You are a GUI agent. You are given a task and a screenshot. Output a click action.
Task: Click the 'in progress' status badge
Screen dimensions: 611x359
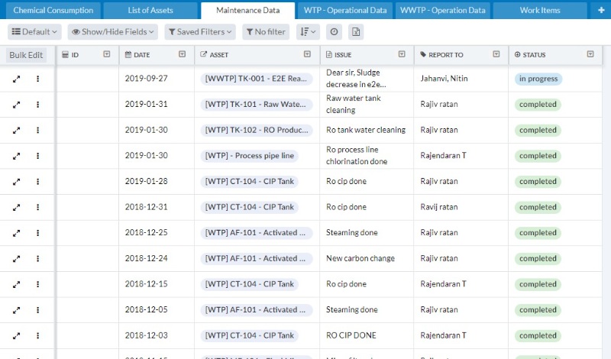click(538, 79)
